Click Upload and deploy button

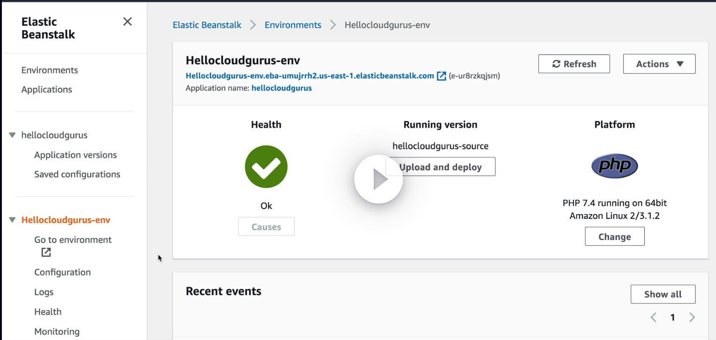[440, 166]
